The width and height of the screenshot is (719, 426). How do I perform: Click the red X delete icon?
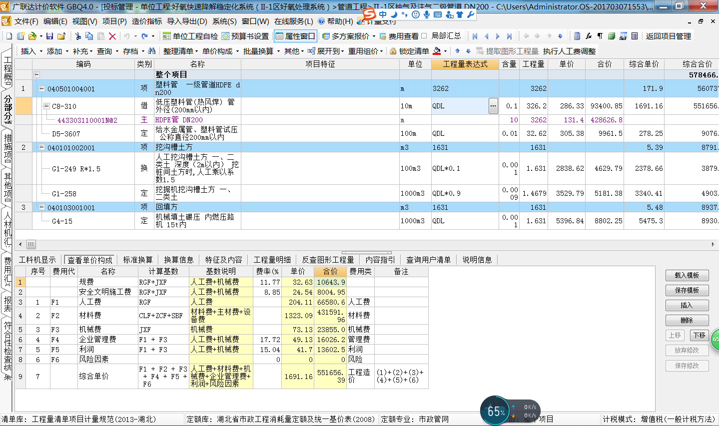[112, 36]
